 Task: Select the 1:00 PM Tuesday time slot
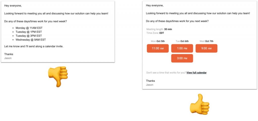pyautogui.click(x=182, y=48)
